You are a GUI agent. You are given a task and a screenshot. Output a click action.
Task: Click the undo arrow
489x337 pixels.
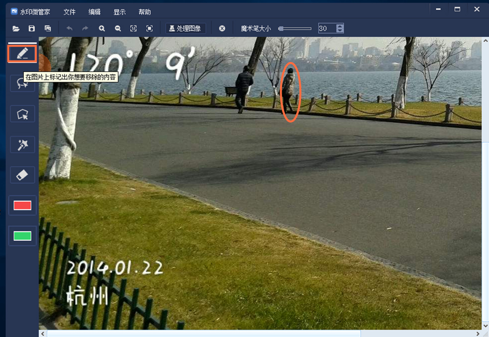click(x=69, y=29)
